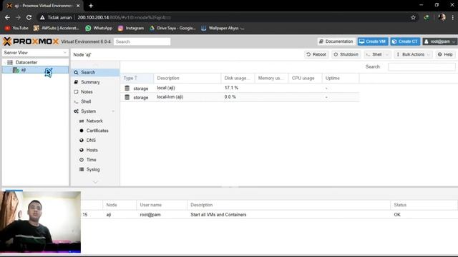
Task: Click the task log User name column
Action: tap(162, 205)
